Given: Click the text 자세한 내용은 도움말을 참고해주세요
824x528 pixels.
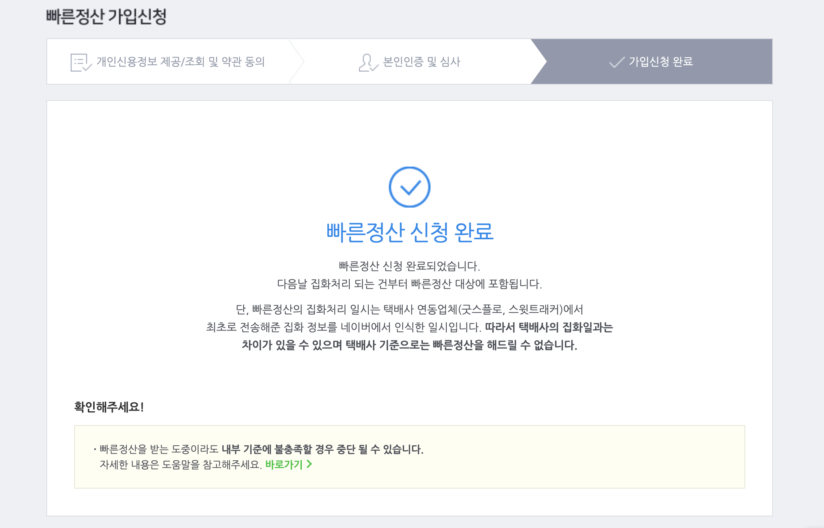Looking at the screenshot, I should click(180, 465).
